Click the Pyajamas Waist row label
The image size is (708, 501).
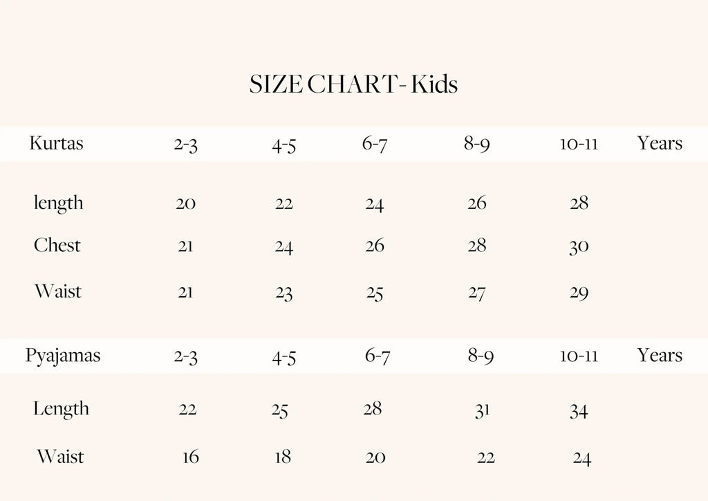(x=60, y=457)
